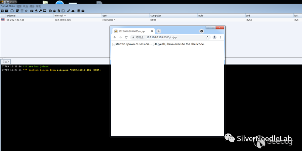Open the browser three-dot menu

coord(220,37)
